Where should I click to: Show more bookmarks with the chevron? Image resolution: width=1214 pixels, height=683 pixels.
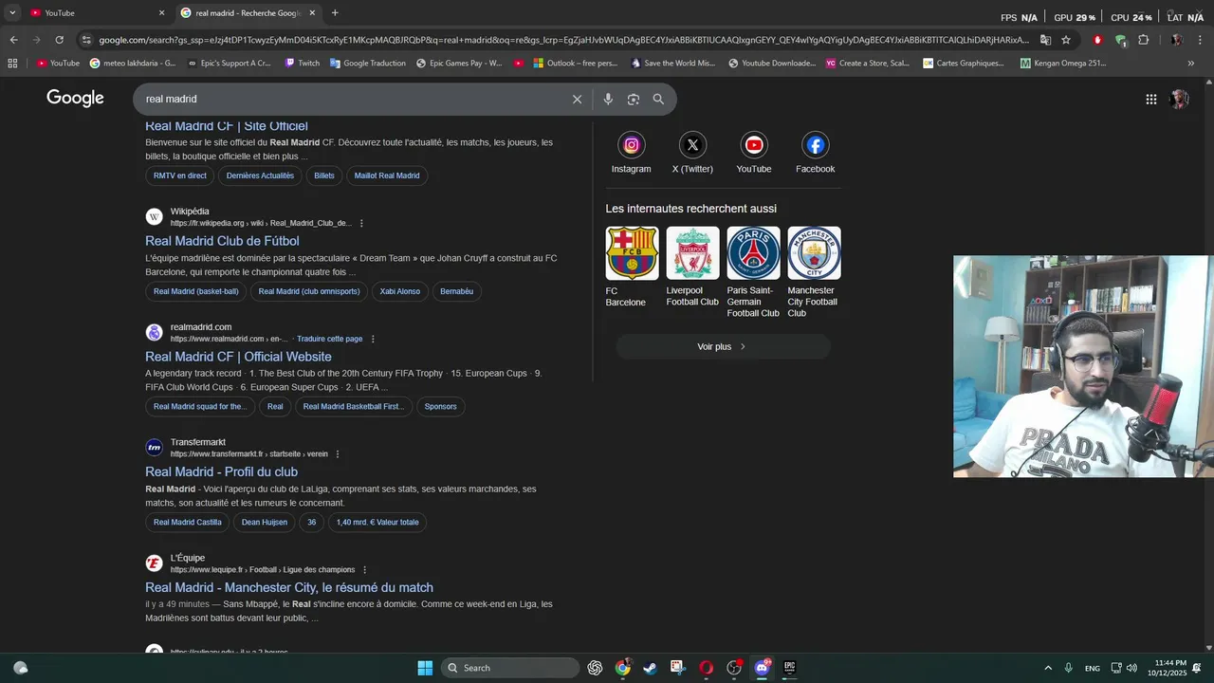1191,63
